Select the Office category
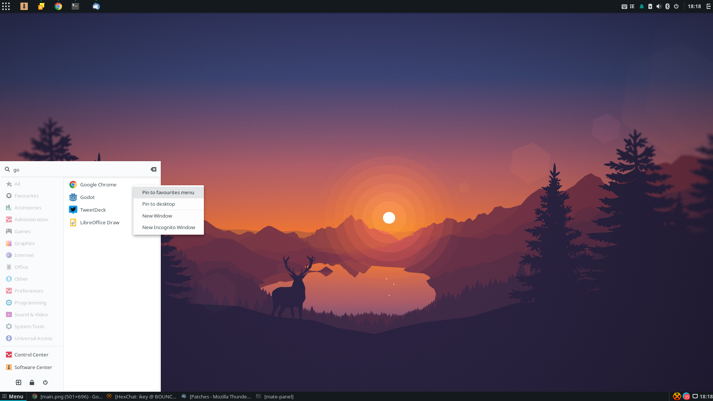 click(32, 267)
